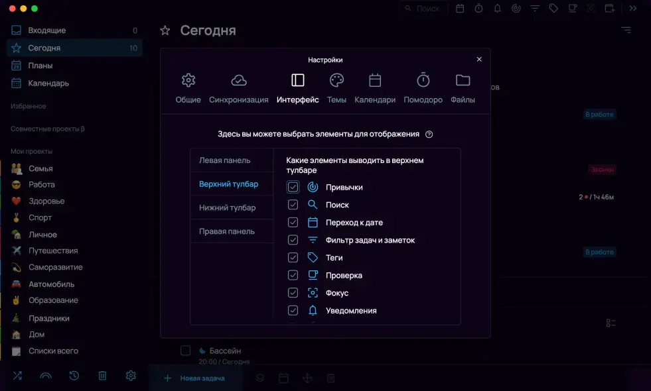Image resolution: width=651 pixels, height=391 pixels.
Task: Select Нижний тулбар in the settings list
Action: pyautogui.click(x=227, y=207)
